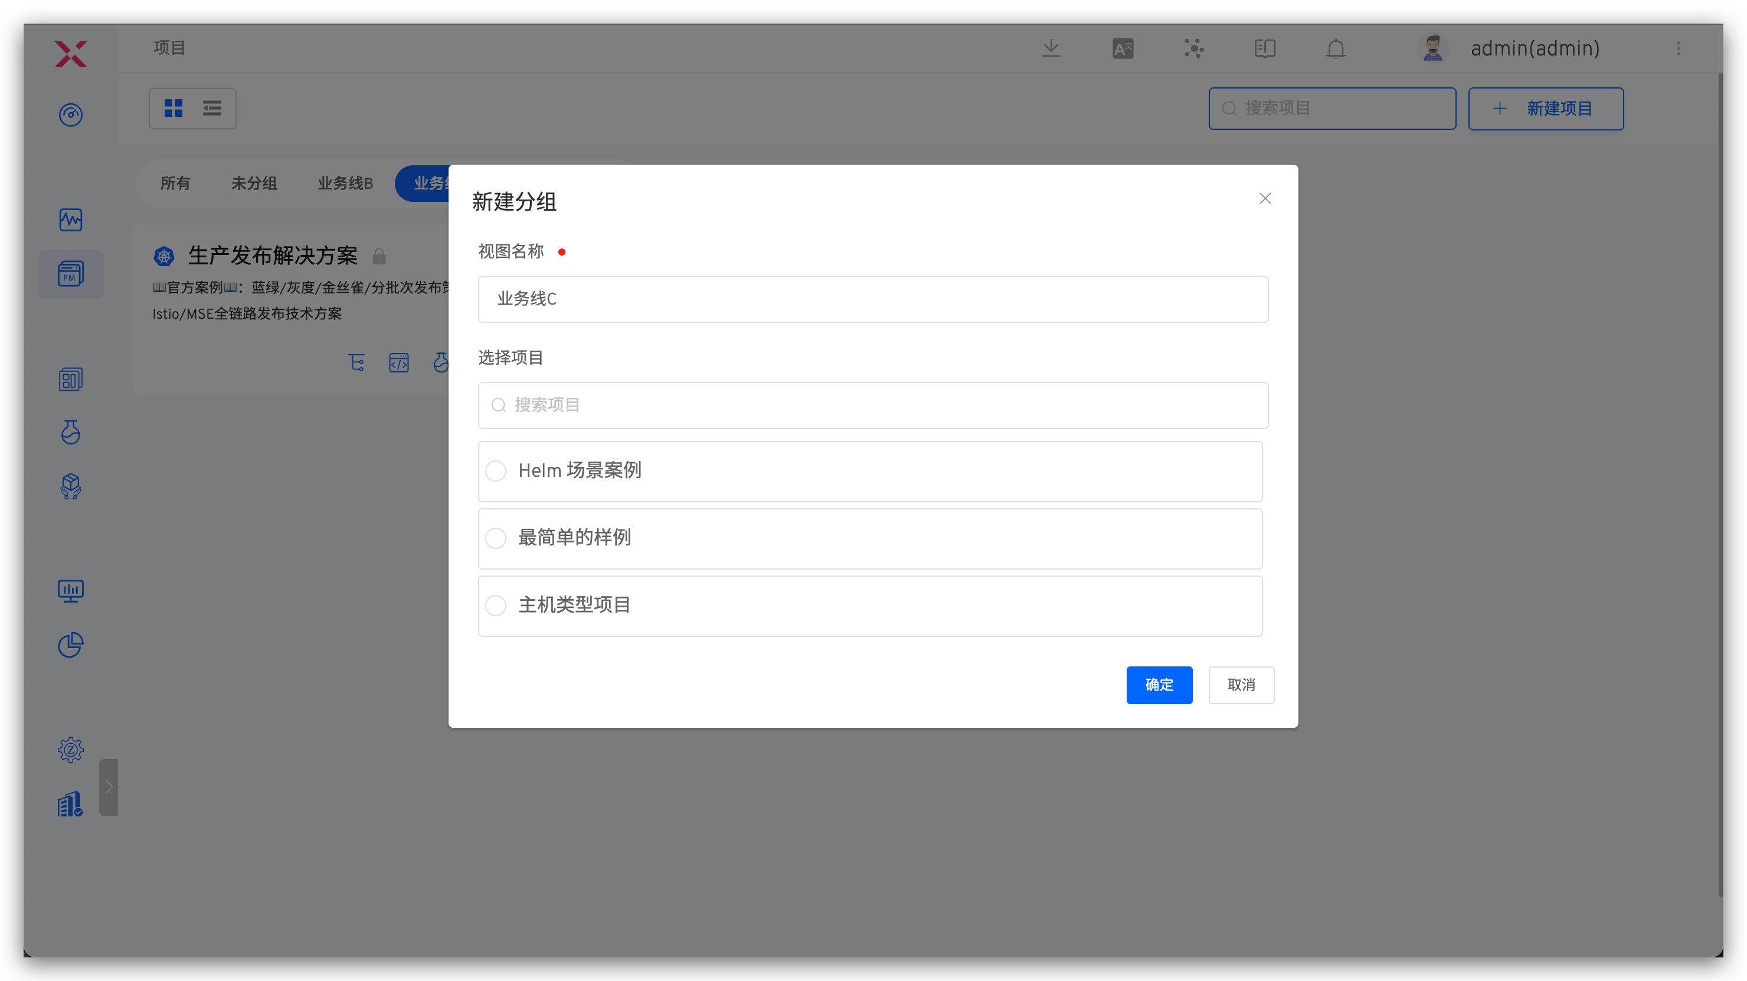Click the download icon in header

1051,49
